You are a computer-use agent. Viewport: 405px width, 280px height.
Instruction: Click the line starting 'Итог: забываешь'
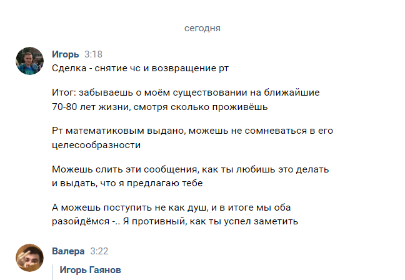pyautogui.click(x=186, y=93)
